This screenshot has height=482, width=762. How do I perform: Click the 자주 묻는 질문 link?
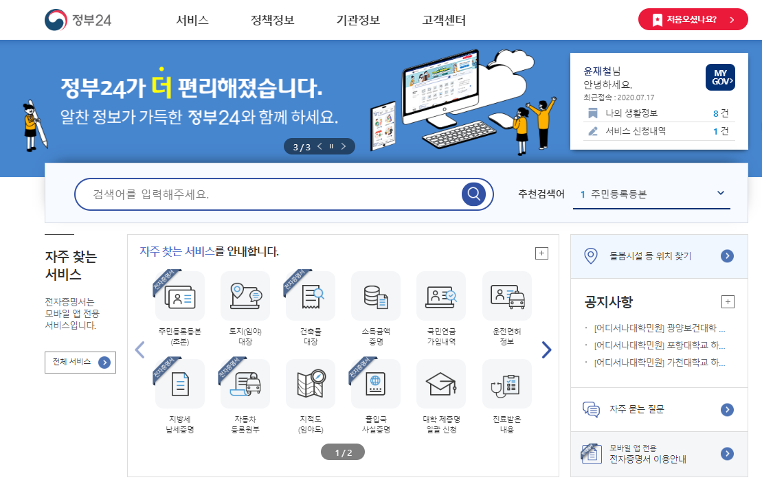click(637, 409)
